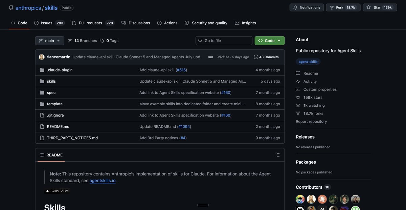This screenshot has width=406, height=210.
Task: Expand the green Code dropdown button
Action: [270, 41]
